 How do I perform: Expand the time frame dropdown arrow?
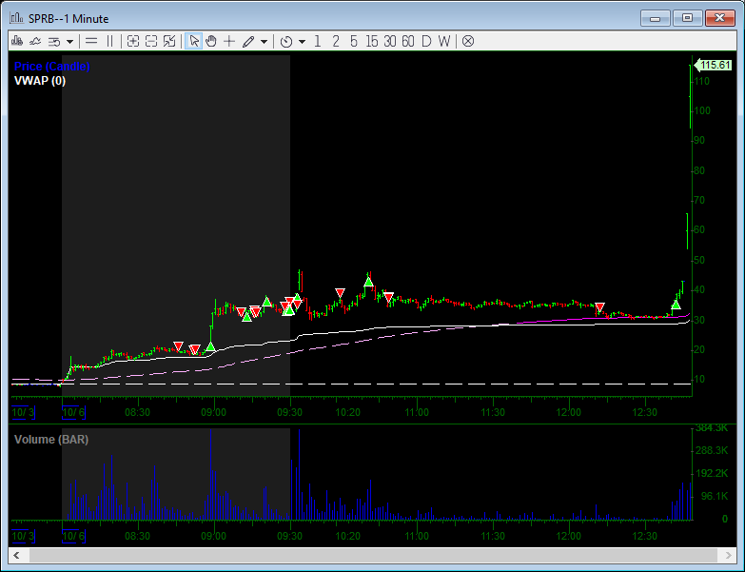tap(303, 41)
